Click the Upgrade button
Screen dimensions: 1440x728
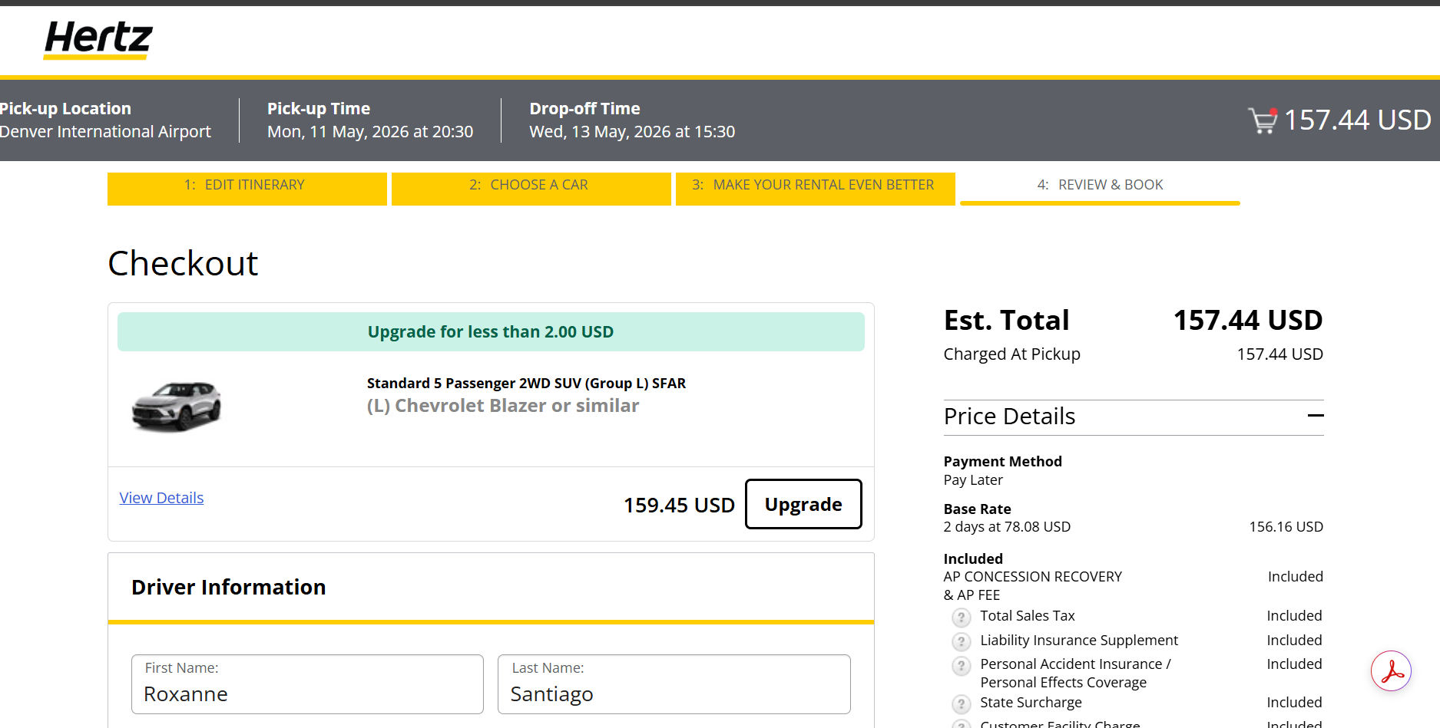[x=803, y=504]
